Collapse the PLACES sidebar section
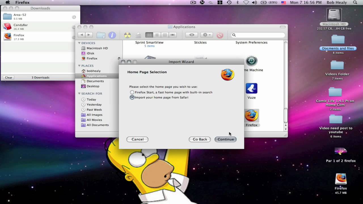 pos(79,66)
